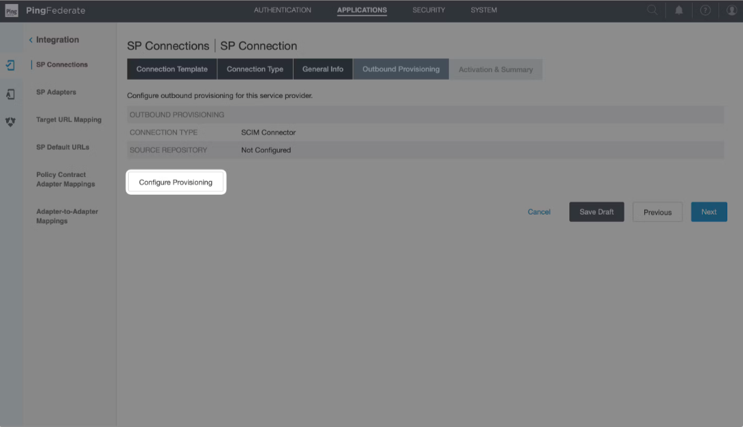Click the Not Configured value
The height and width of the screenshot is (427, 743).
click(x=266, y=150)
